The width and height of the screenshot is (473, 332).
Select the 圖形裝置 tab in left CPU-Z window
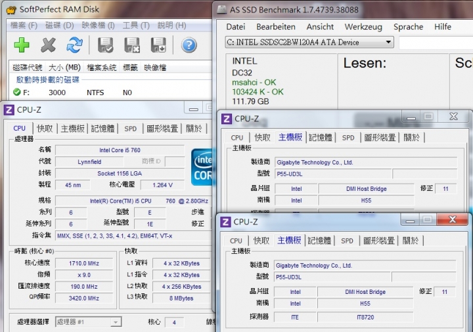point(162,129)
